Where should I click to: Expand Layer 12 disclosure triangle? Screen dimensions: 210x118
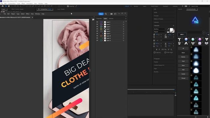pyautogui.click(x=102, y=40)
